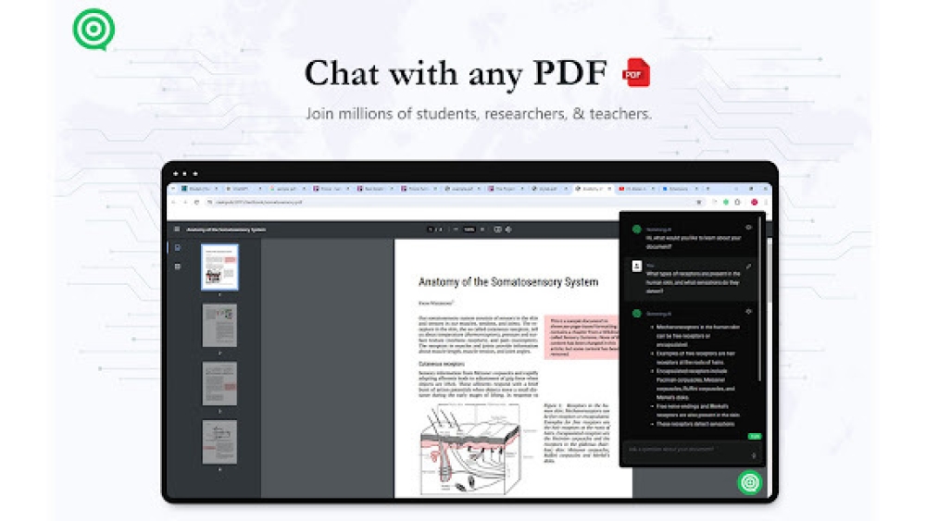The width and height of the screenshot is (926, 521).
Task: Click the red PDF icon beside headline
Action: (636, 72)
